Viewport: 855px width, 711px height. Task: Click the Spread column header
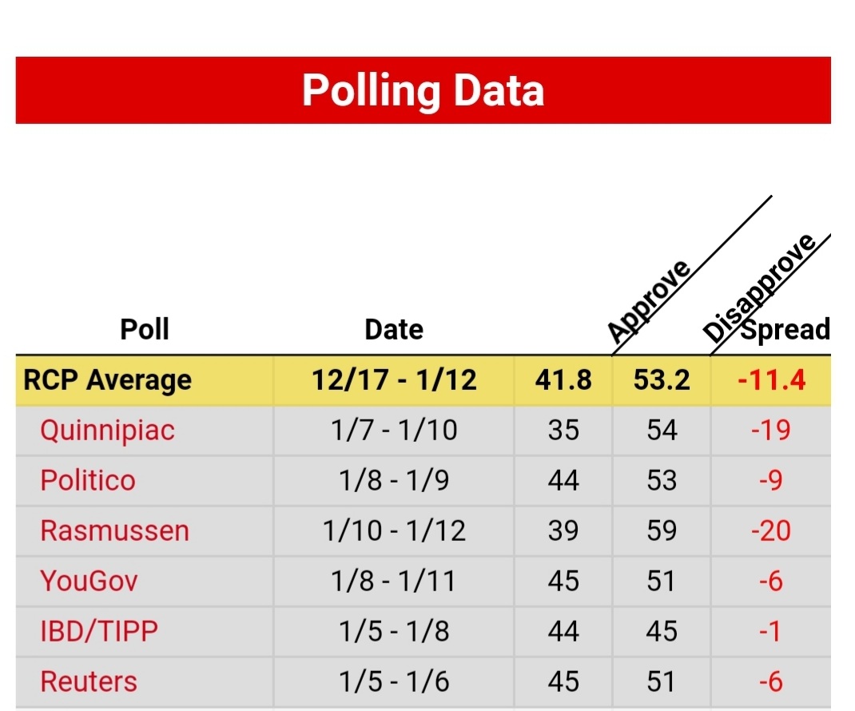point(785,329)
